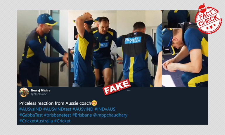Open the #INDvAUS hashtag
This screenshot has height=135, width=225.
click(105, 109)
